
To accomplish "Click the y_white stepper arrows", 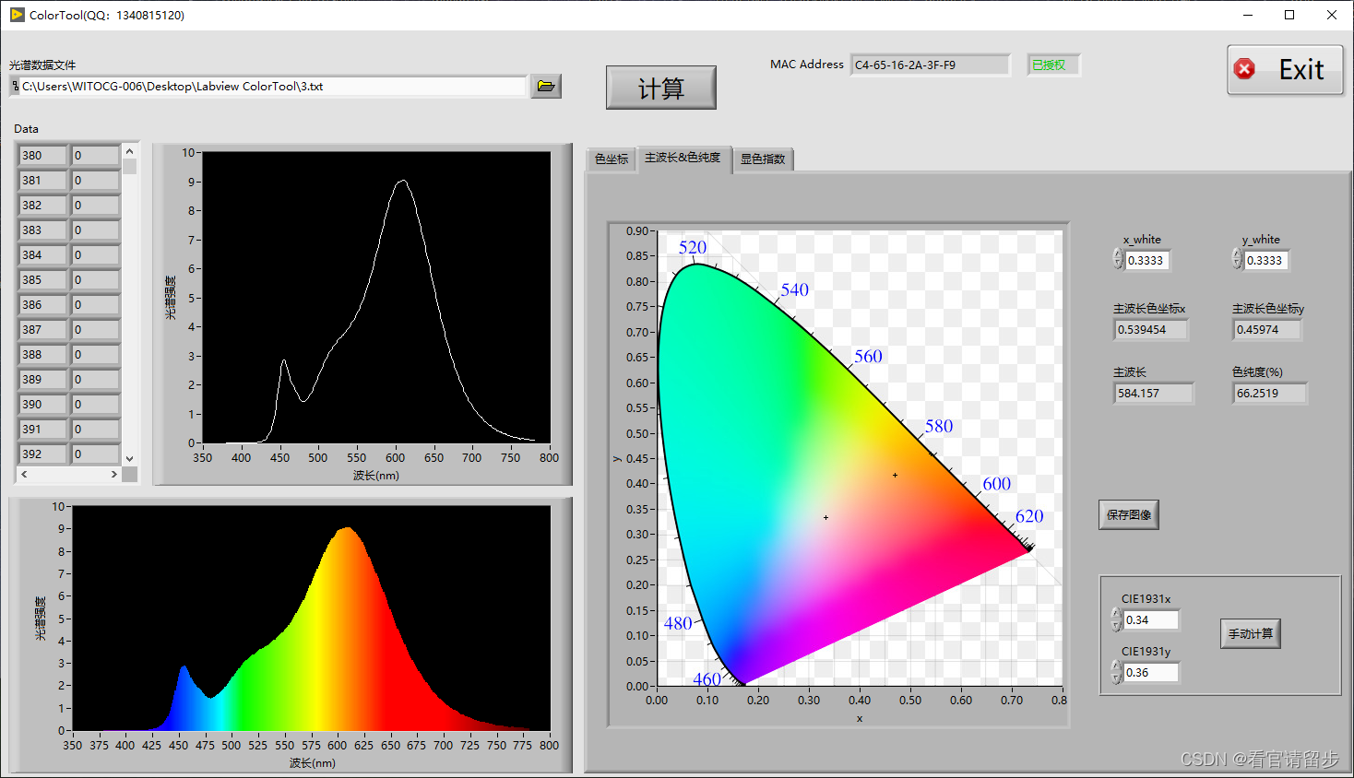I will (x=1237, y=260).
